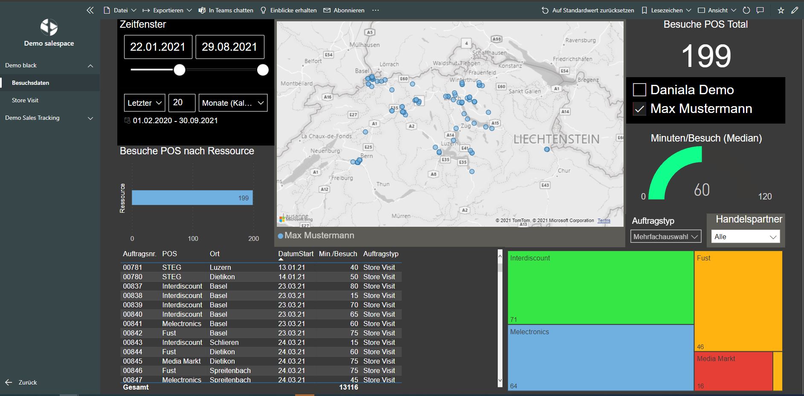Select the blue Melectronics treemap tile
The image size is (804, 396).
(x=601, y=358)
